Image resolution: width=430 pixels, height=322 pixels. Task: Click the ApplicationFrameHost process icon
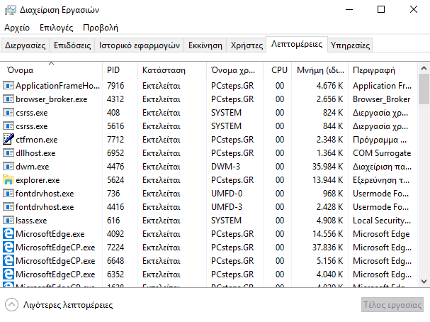9,86
